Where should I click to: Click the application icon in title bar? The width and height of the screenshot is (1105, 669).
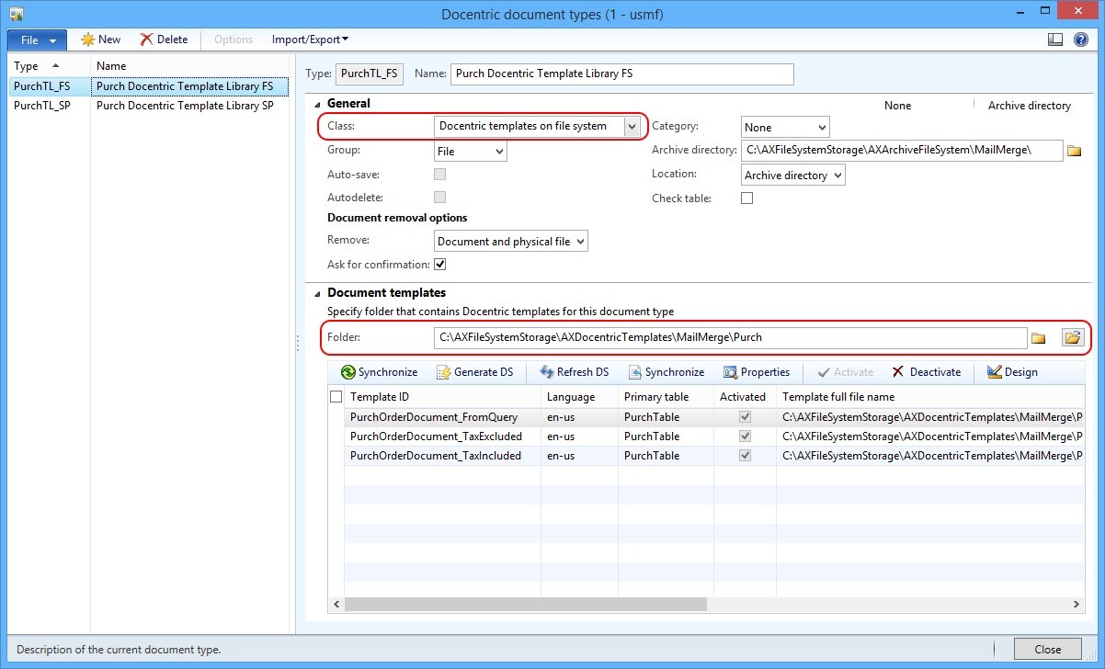(17, 14)
